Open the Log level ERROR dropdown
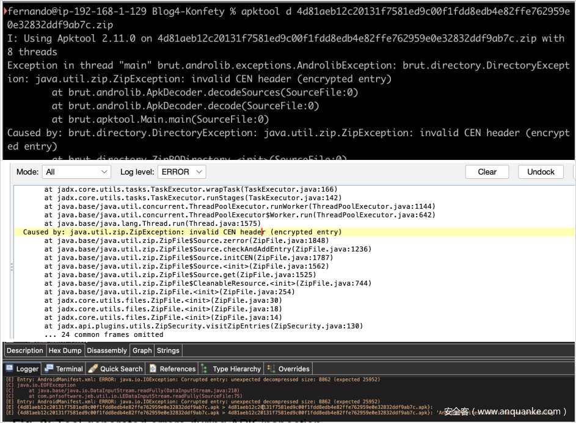576x423 pixels. 181,172
